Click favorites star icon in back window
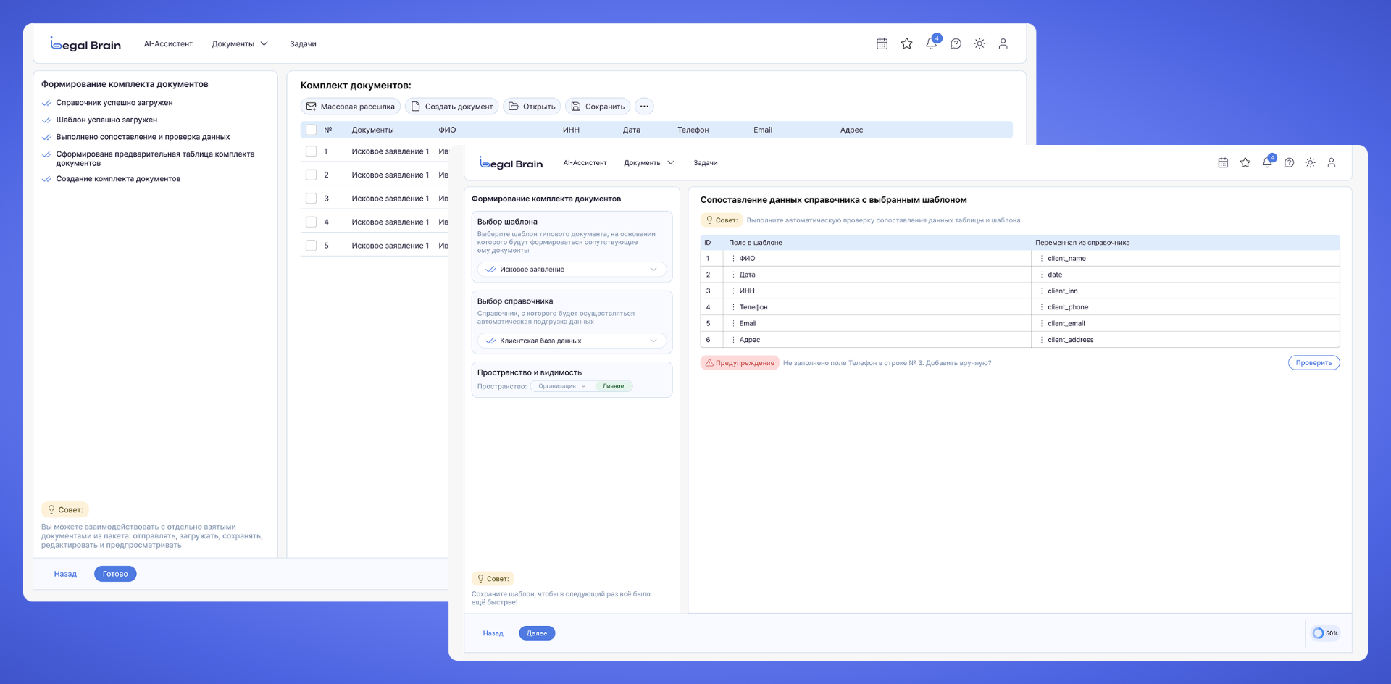This screenshot has width=1391, height=684. pos(906,43)
